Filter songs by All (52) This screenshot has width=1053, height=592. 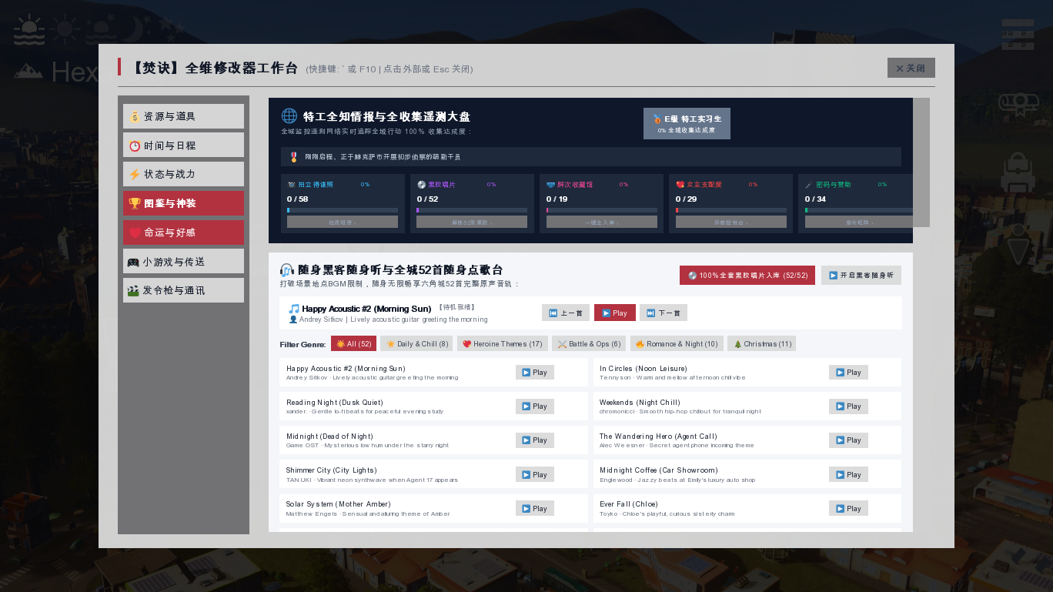tap(354, 344)
